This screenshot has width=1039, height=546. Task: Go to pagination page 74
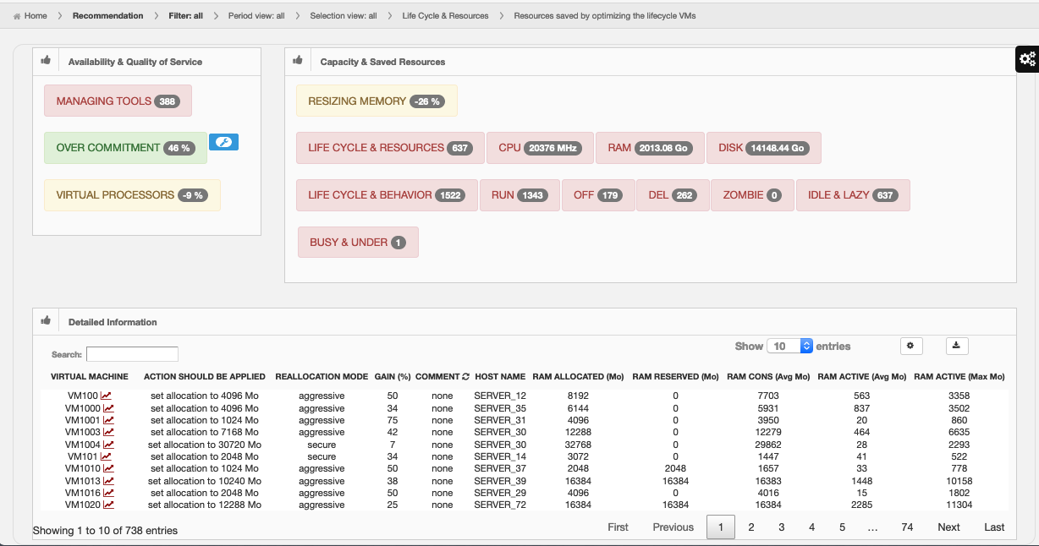[x=907, y=527]
